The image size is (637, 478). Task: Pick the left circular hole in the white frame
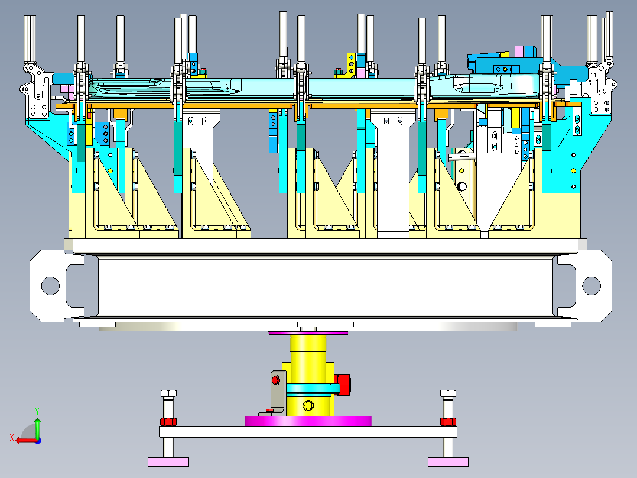50,286
